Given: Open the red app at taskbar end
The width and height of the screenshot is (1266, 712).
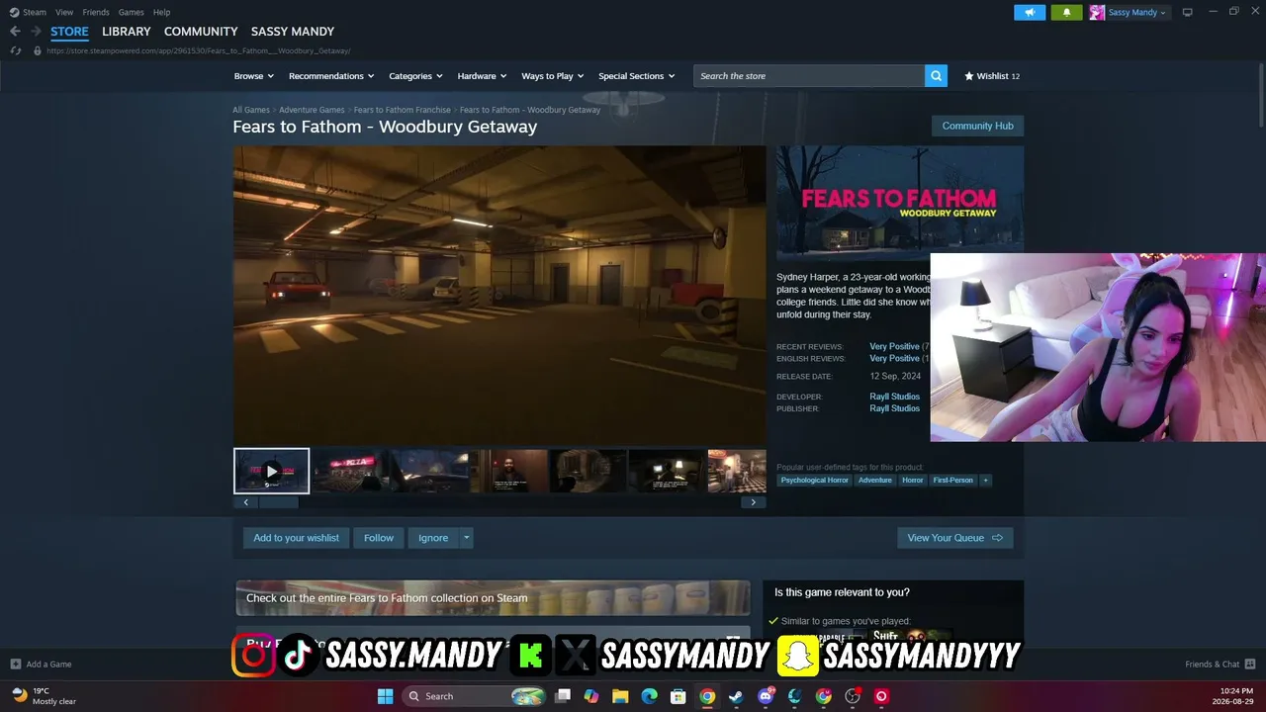Looking at the screenshot, I should 881,696.
